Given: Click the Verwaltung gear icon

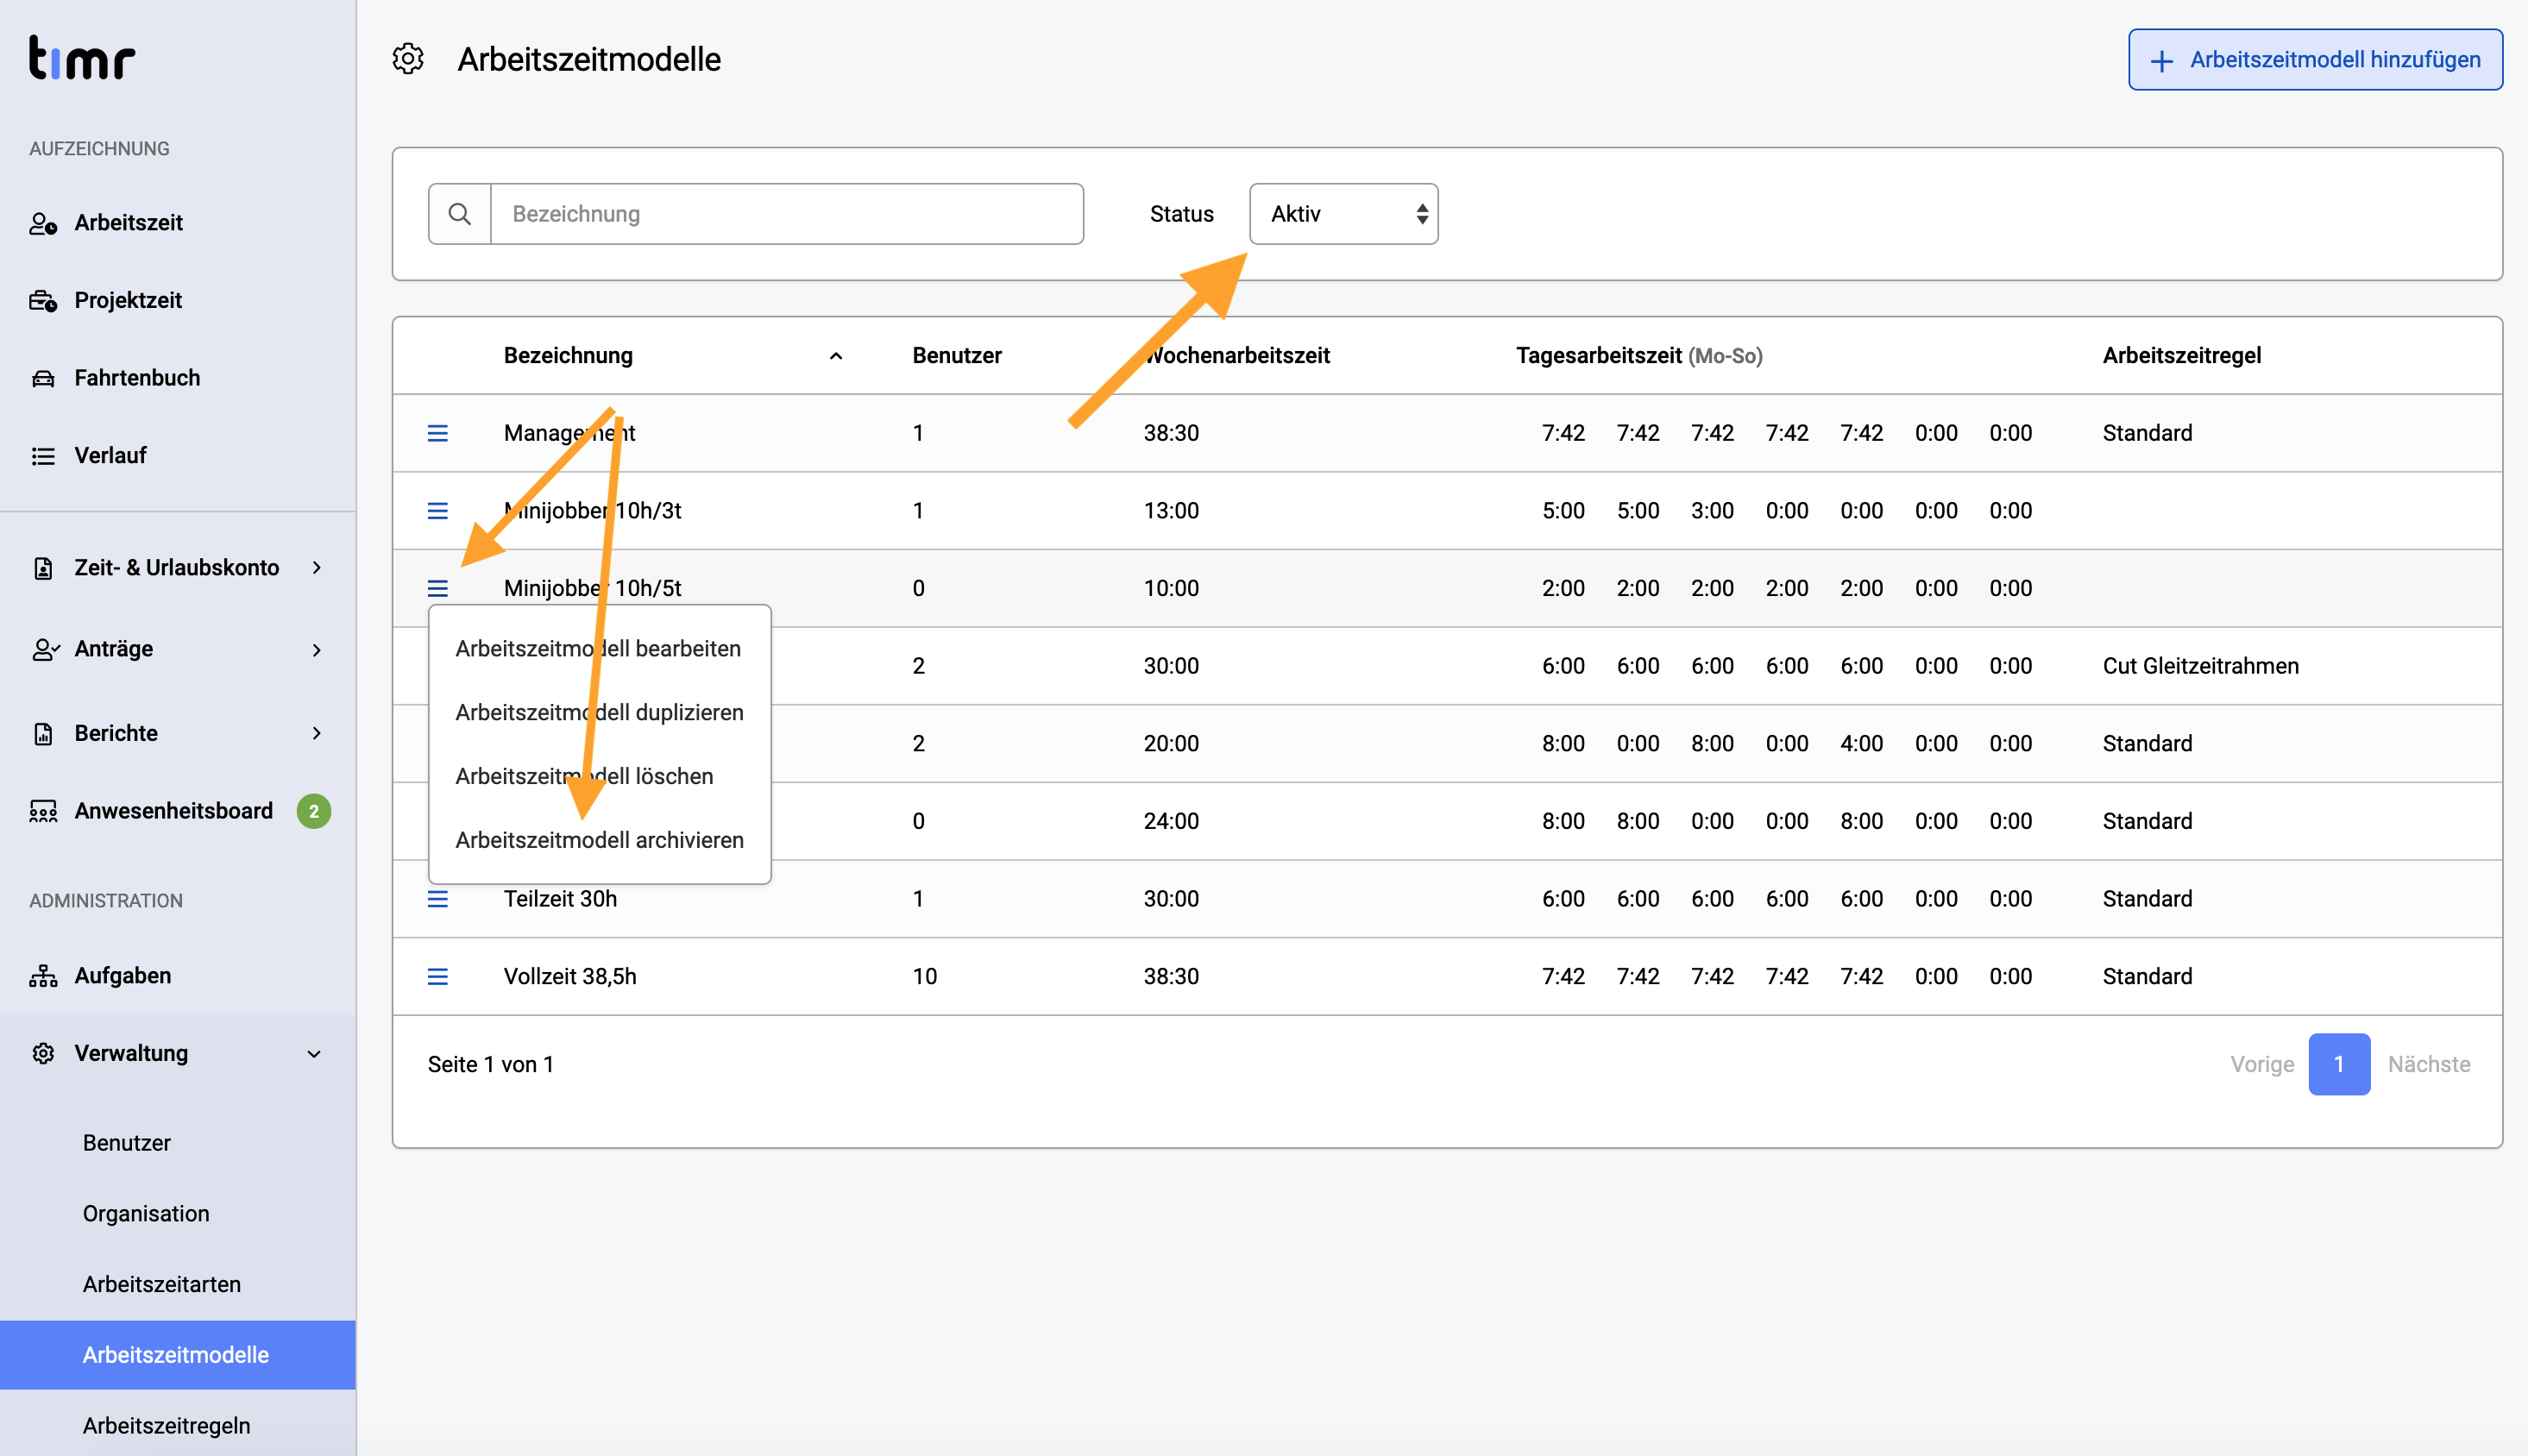Looking at the screenshot, I should [x=43, y=1053].
